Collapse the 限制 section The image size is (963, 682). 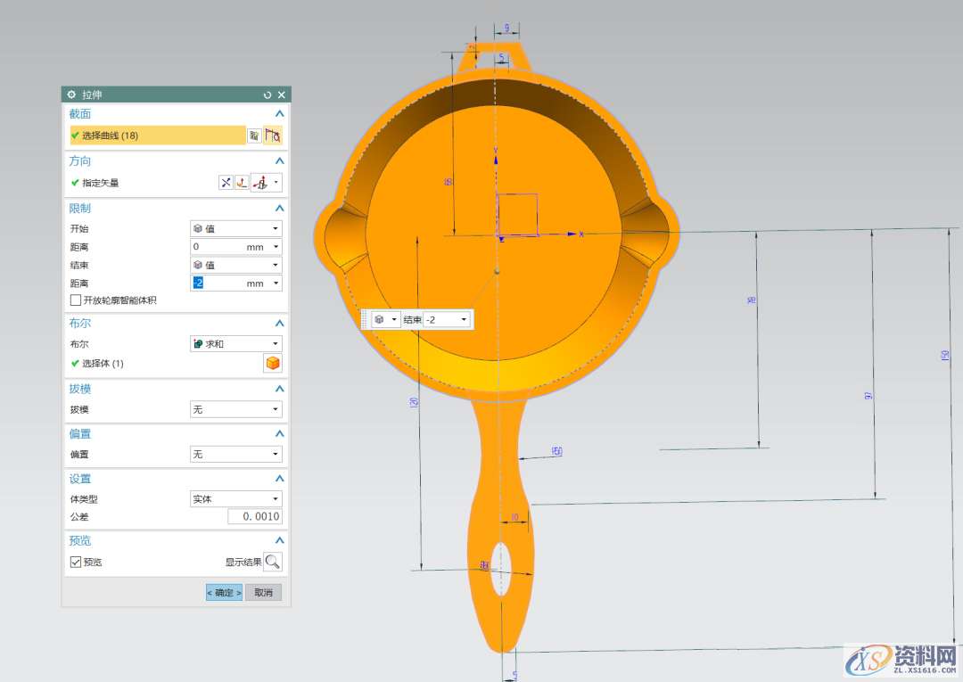(279, 209)
